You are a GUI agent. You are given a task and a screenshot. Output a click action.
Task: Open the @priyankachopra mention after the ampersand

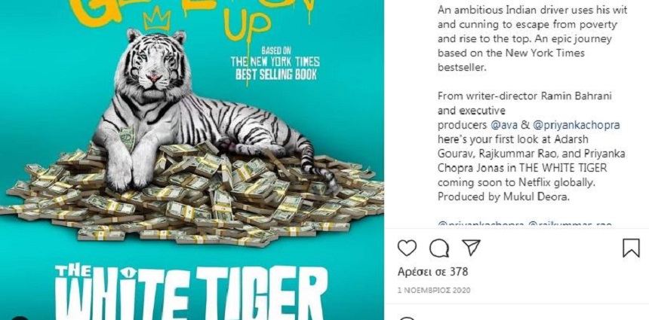(576, 125)
